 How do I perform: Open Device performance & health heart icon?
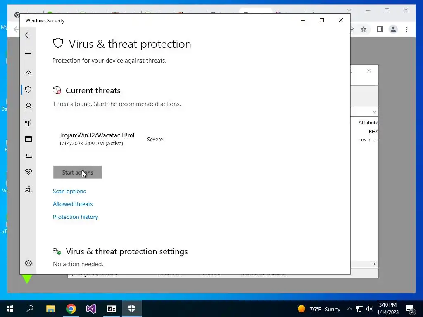click(x=29, y=172)
